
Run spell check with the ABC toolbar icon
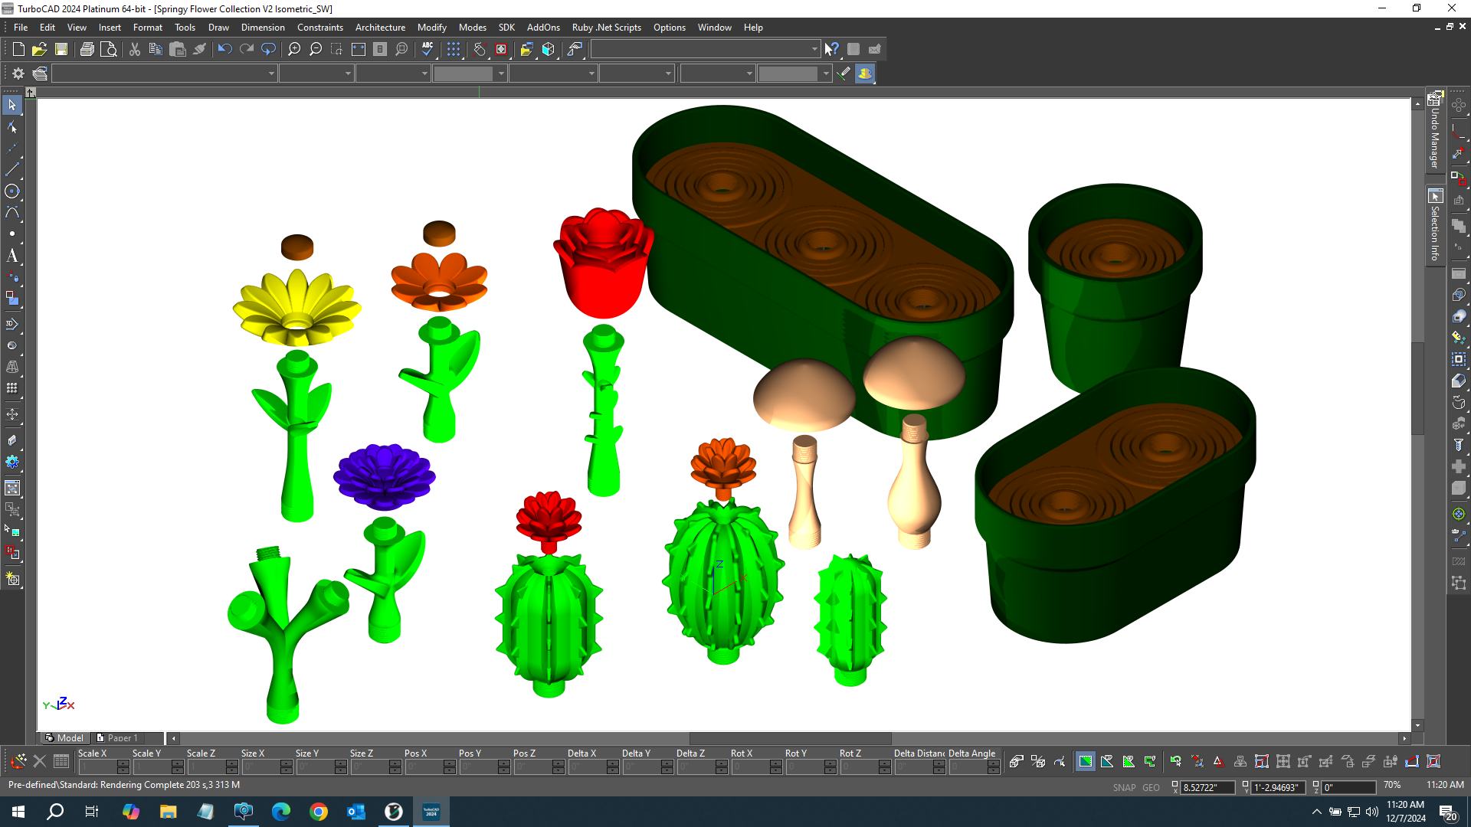427,48
